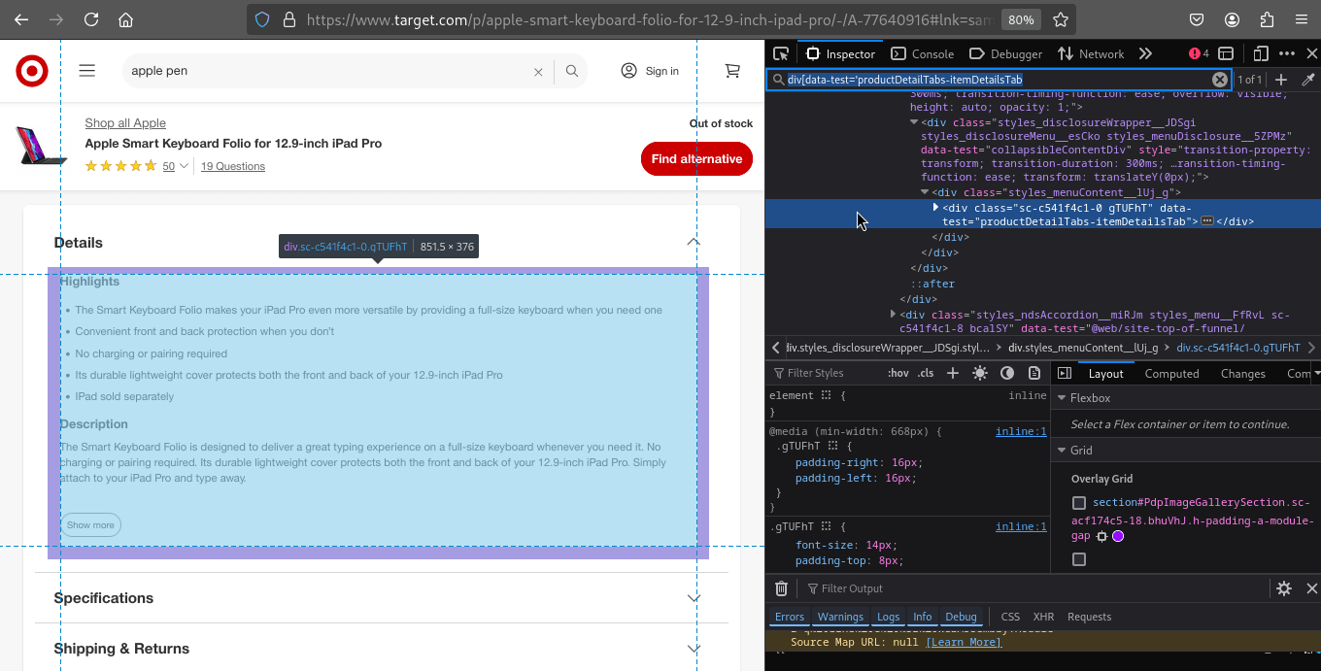Select div.styles_menuContent breadcrumb
Viewport: 1321px width, 671px height.
tap(1083, 348)
